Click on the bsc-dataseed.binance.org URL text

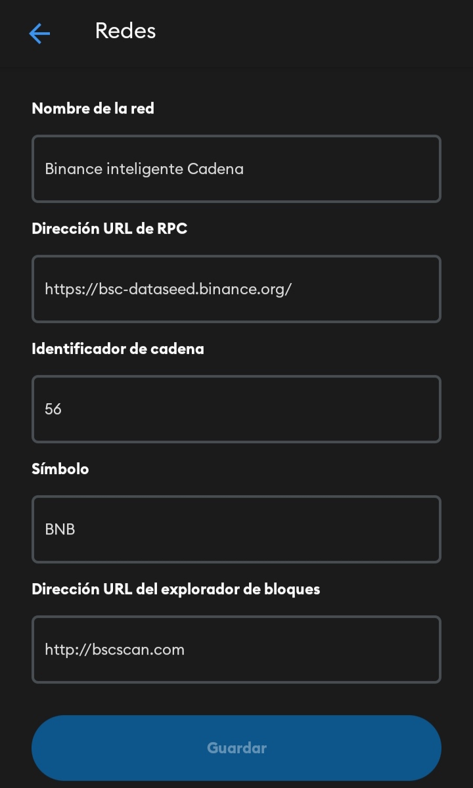(168, 289)
